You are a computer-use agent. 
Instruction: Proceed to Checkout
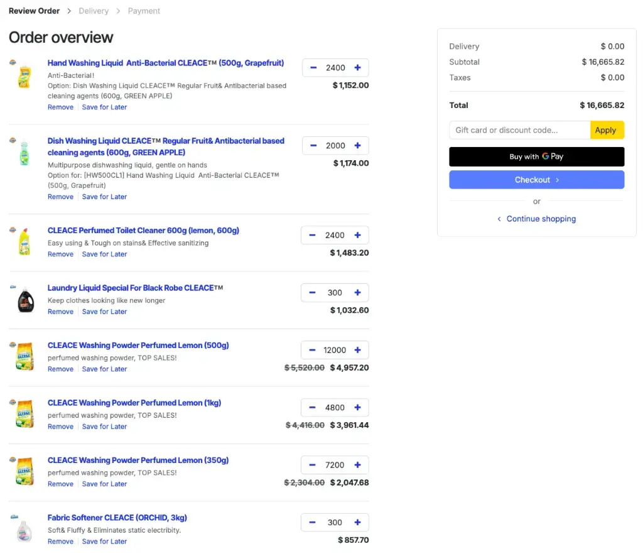click(x=536, y=180)
